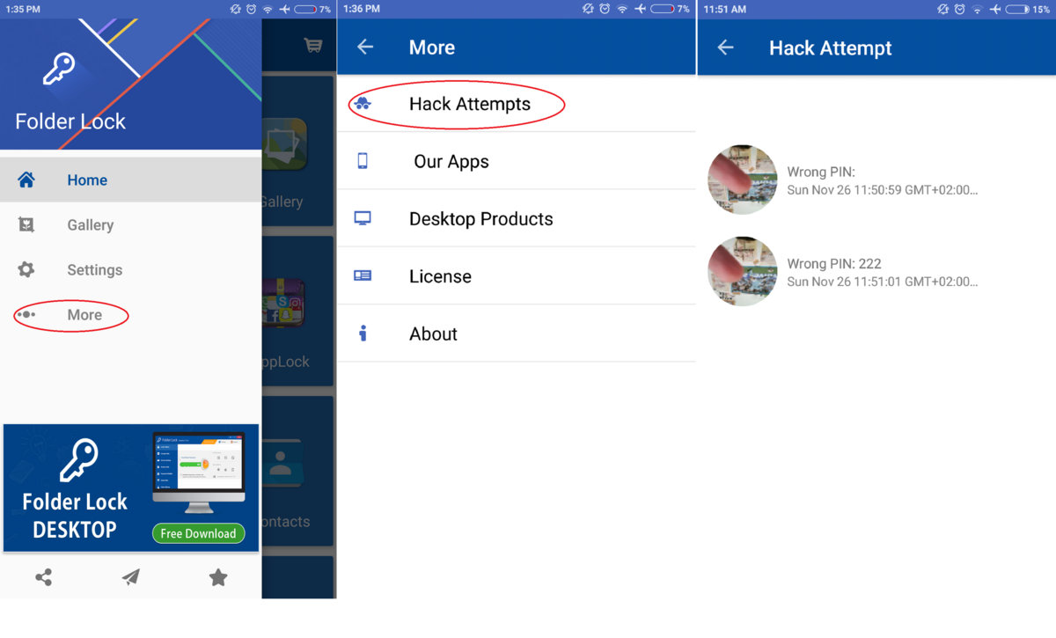1056x638 pixels.
Task: Select the 11:50:59 timestamp entry
Action: [883, 190]
